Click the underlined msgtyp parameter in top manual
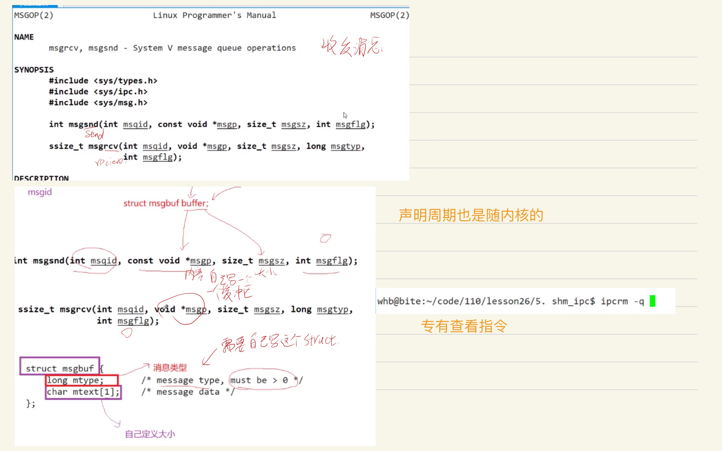 [x=345, y=146]
